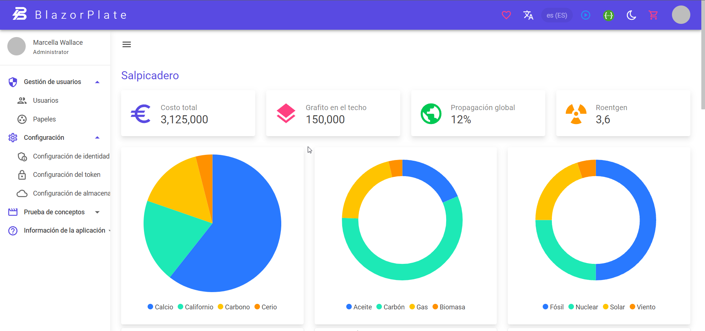Click the Calcio blue color dot
Viewport: 705px width, 331px height.
149,307
